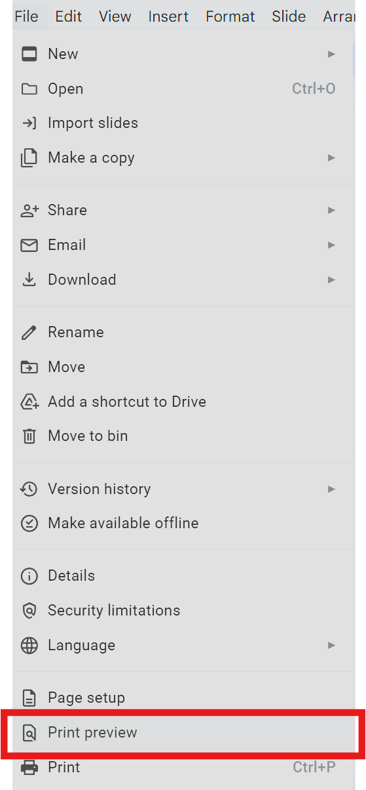
Task: Open the Format menu
Action: pyautogui.click(x=230, y=16)
